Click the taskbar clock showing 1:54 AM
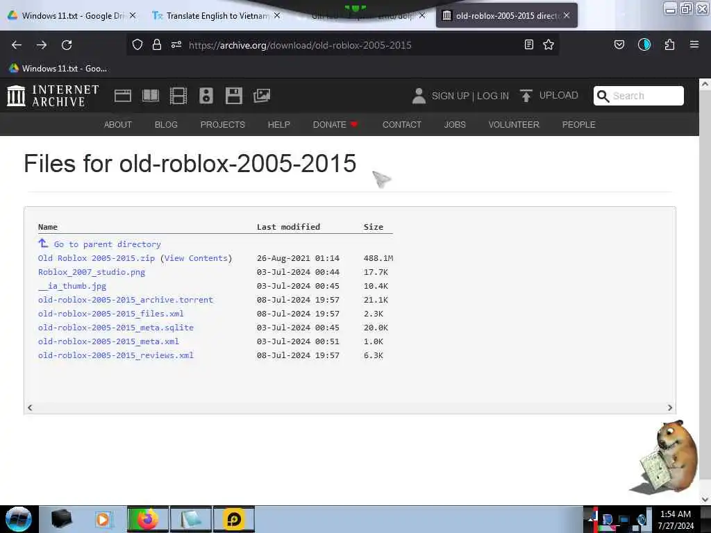This screenshot has height=533, width=711. (x=676, y=519)
